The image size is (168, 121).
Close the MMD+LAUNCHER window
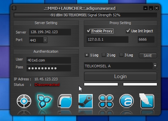[157, 8]
